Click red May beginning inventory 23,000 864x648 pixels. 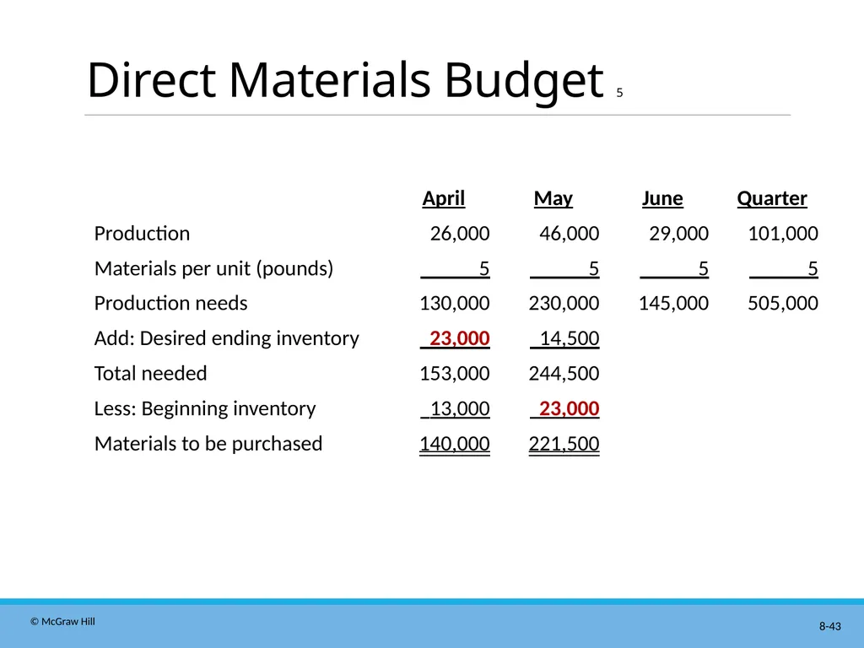pyautogui.click(x=570, y=409)
